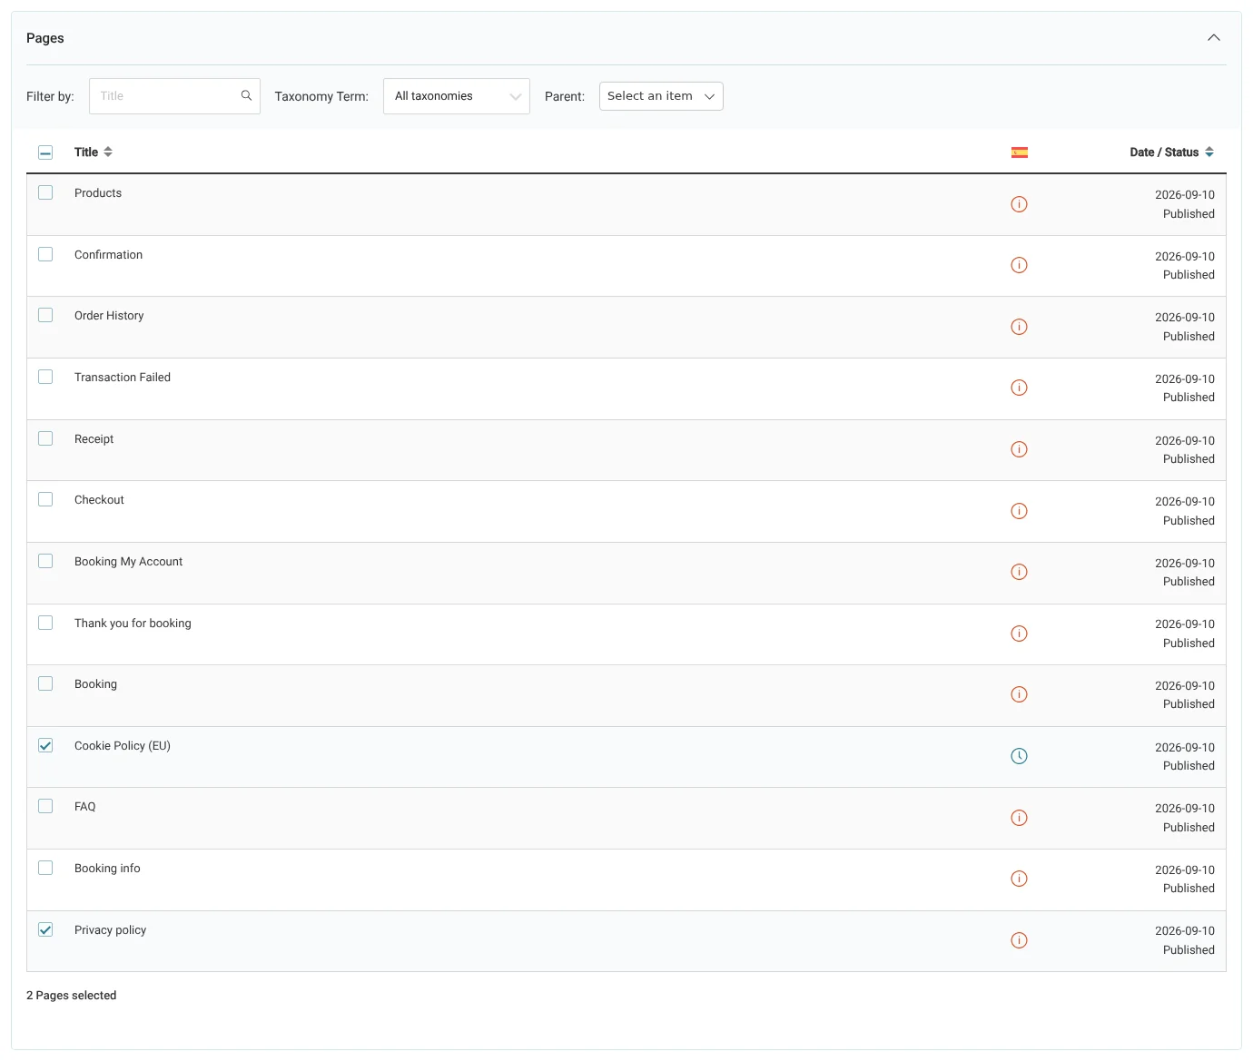
Task: Click the Thank you for booking title
Action: click(133, 624)
